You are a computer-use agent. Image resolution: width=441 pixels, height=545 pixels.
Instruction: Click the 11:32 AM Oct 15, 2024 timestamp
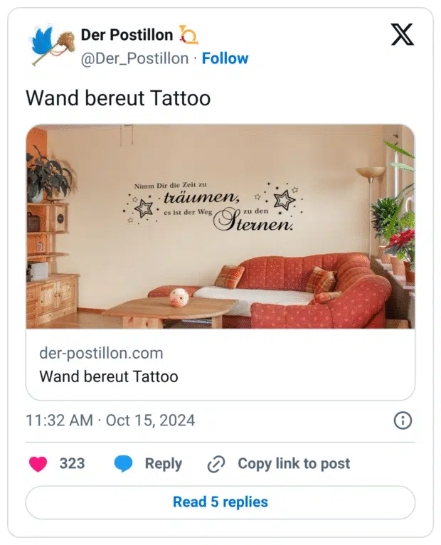[110, 420]
